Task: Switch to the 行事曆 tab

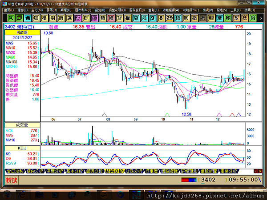Action: (x=152, y=171)
